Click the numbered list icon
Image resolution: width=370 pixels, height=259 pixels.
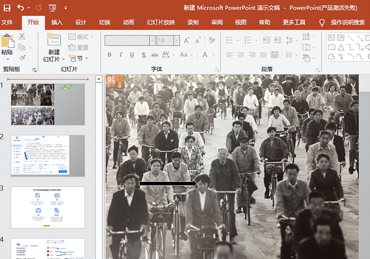[248, 40]
